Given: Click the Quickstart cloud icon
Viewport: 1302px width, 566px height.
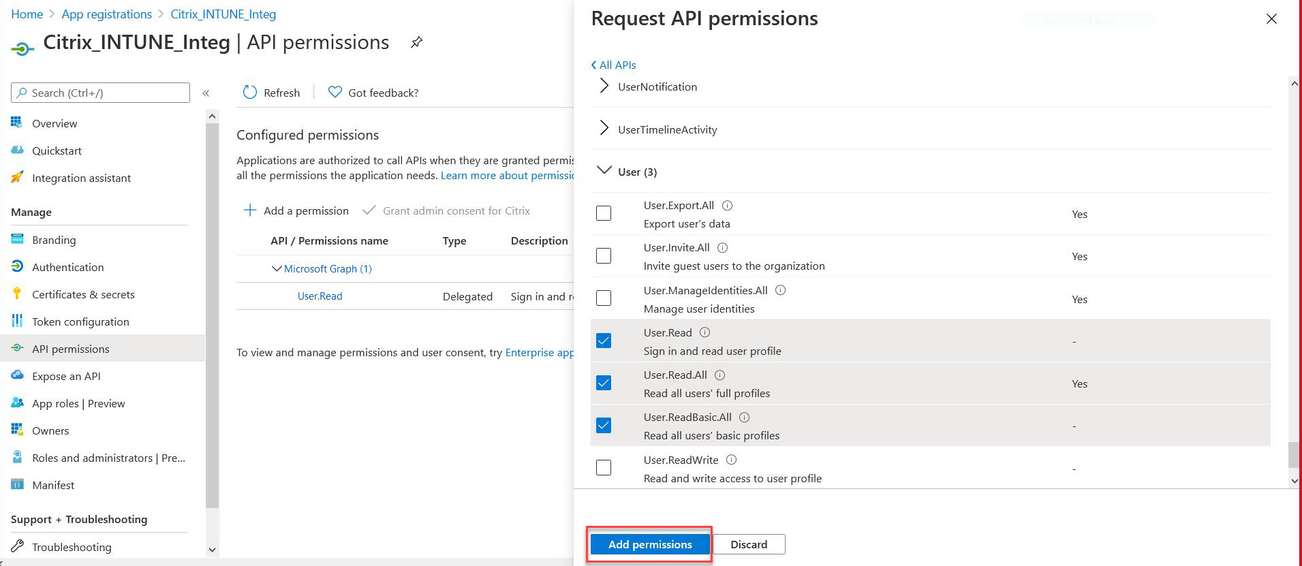Looking at the screenshot, I should pos(17,150).
